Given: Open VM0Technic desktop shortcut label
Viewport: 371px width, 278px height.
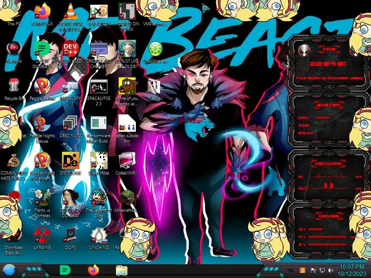Looking at the screenshot, I should [x=155, y=24].
